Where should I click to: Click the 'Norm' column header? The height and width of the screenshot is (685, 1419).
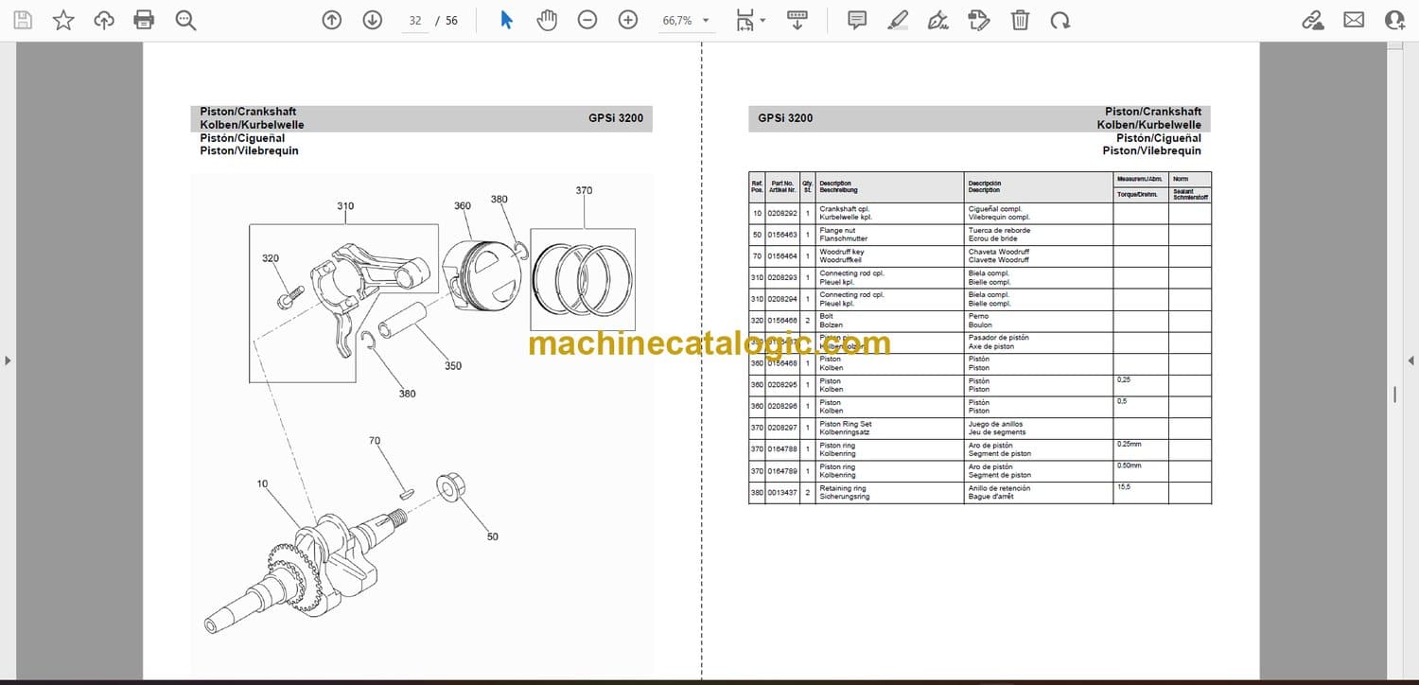point(1189,179)
